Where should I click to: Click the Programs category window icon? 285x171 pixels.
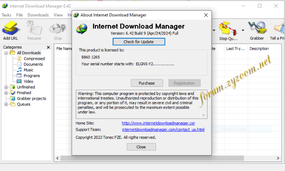click(x=19, y=76)
